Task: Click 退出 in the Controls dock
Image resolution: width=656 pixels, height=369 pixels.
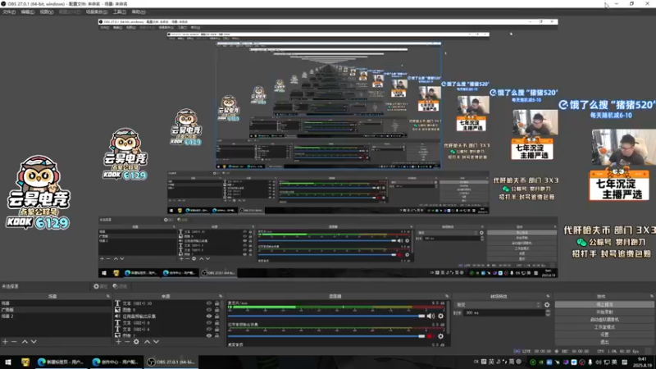Action: [604, 342]
